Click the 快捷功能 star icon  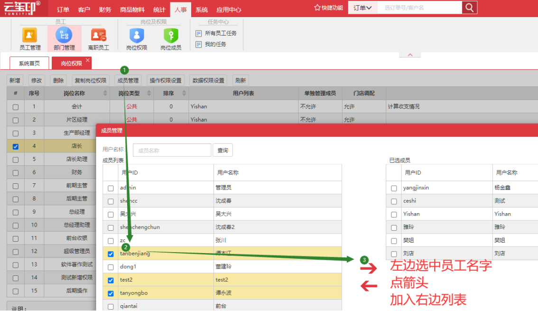pos(317,8)
